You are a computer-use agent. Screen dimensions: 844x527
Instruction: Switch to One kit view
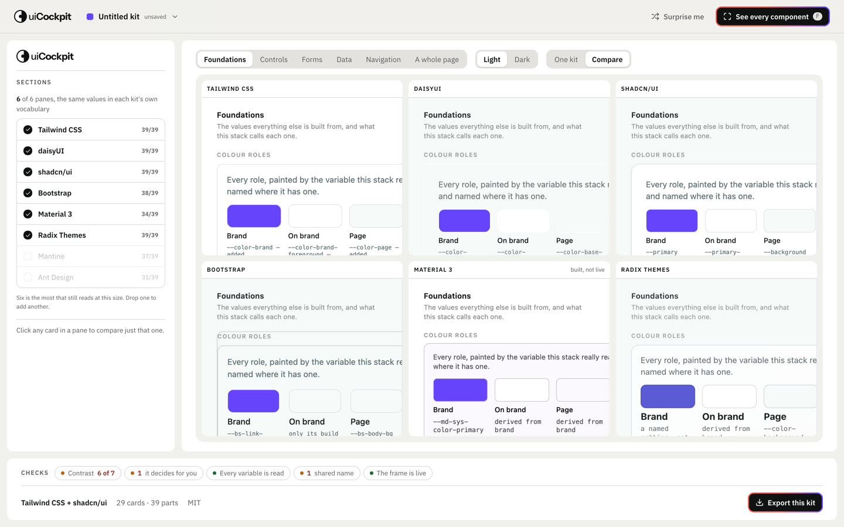[566, 60]
